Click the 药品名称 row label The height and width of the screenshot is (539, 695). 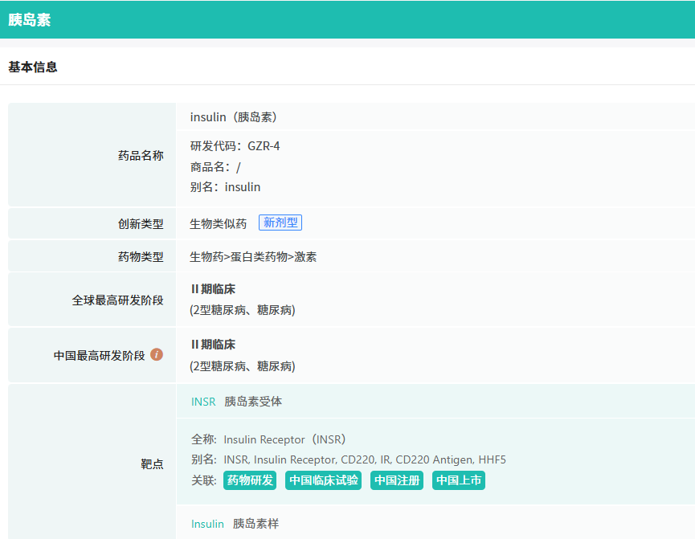click(x=141, y=155)
